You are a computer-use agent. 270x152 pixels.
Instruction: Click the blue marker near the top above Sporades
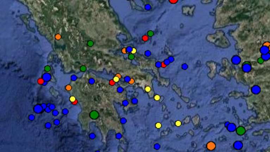(148, 7)
